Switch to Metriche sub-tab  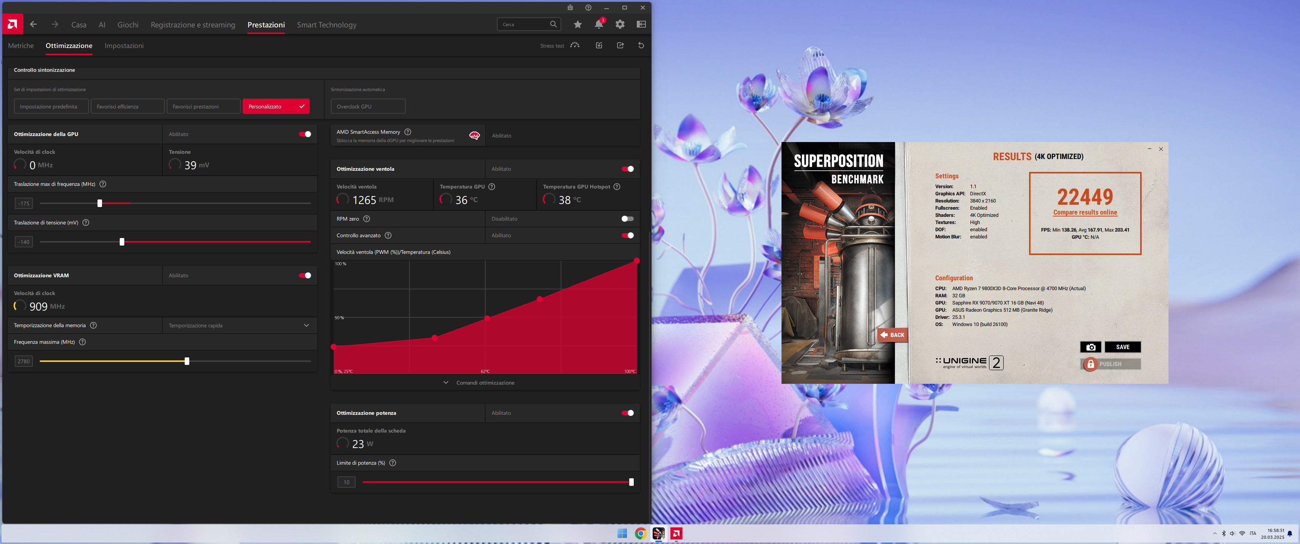click(21, 46)
